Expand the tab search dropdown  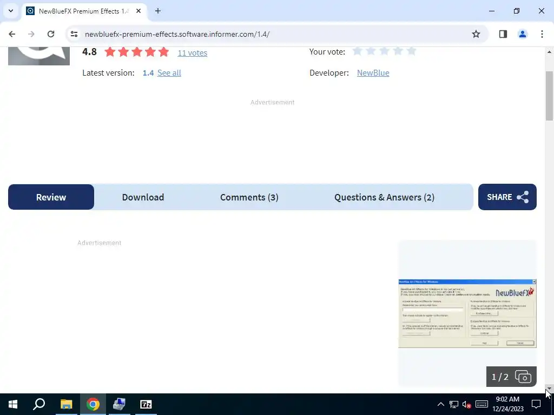click(x=11, y=11)
